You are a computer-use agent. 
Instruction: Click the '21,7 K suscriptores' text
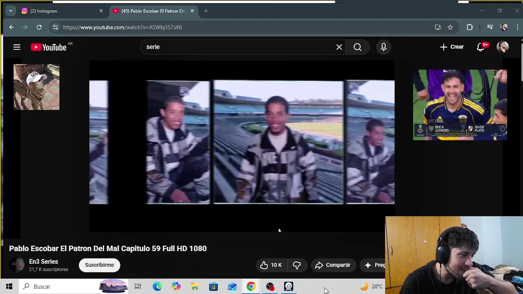pyautogui.click(x=49, y=269)
